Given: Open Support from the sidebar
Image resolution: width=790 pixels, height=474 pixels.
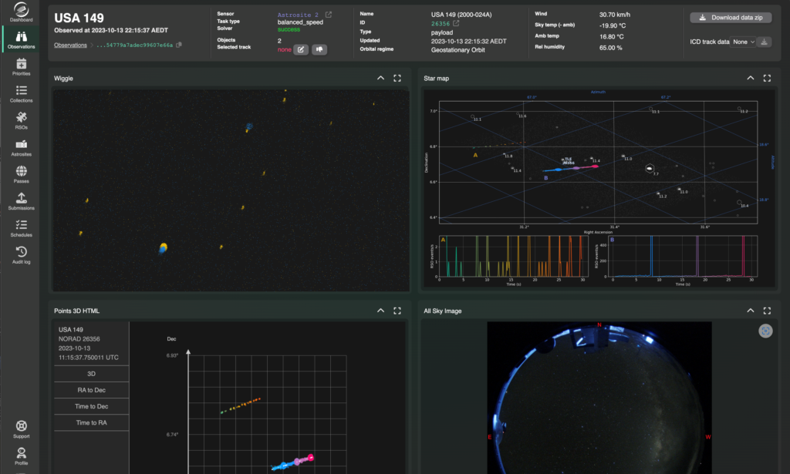Looking at the screenshot, I should coord(21,429).
